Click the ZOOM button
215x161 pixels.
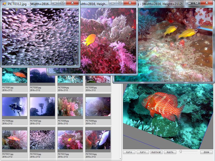pos(206,152)
